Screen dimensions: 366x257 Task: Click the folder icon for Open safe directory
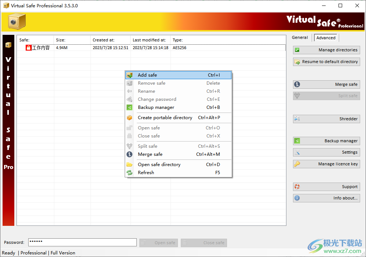tap(129, 165)
